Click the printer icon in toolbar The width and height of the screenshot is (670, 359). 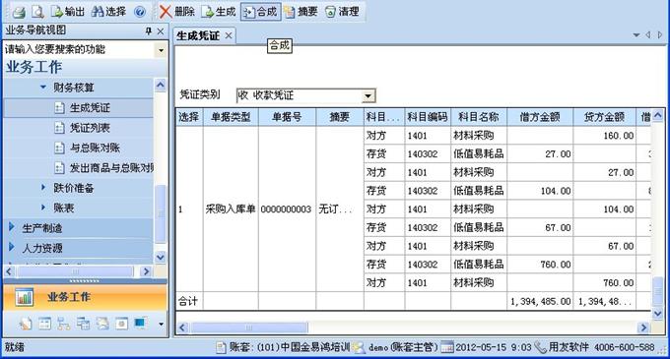point(19,12)
